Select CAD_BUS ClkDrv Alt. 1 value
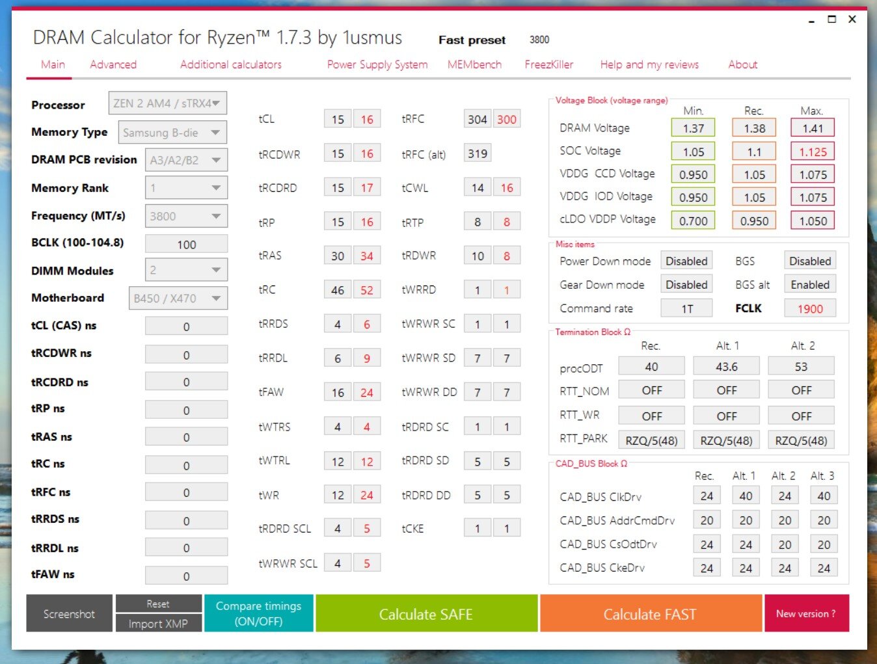This screenshot has width=877, height=664. 746,496
